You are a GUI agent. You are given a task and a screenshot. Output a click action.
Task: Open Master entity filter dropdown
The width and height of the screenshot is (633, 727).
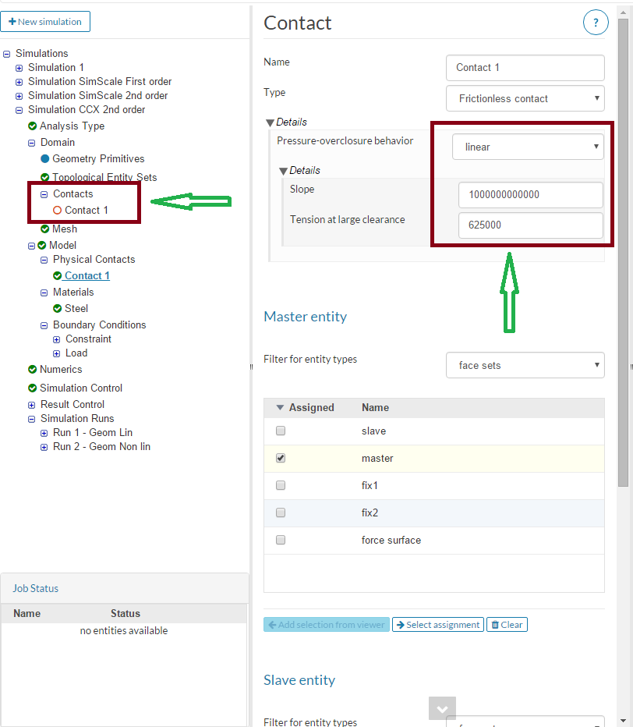click(x=525, y=365)
